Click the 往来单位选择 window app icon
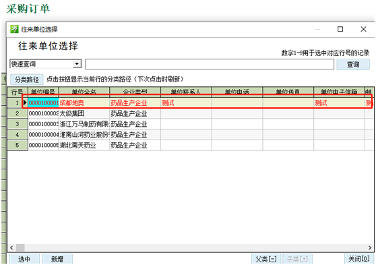Image resolution: width=376 pixels, height=265 pixels. [14, 29]
